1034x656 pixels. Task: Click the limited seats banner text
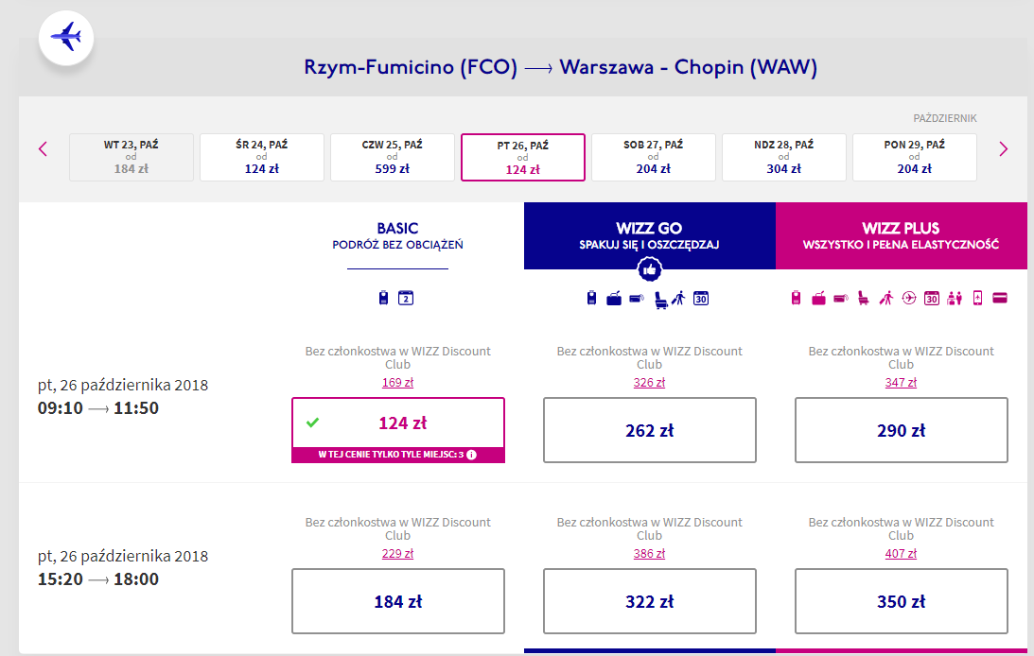391,455
